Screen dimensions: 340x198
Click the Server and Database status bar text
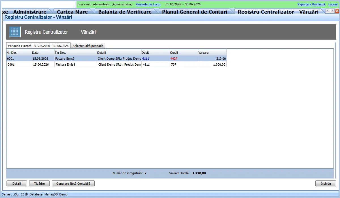point(35,194)
